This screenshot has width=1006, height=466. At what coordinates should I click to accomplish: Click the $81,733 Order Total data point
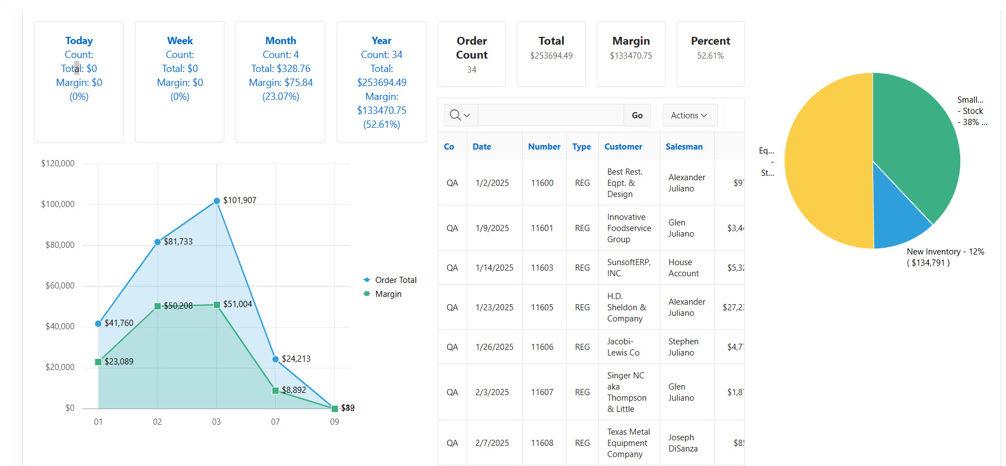[157, 242]
